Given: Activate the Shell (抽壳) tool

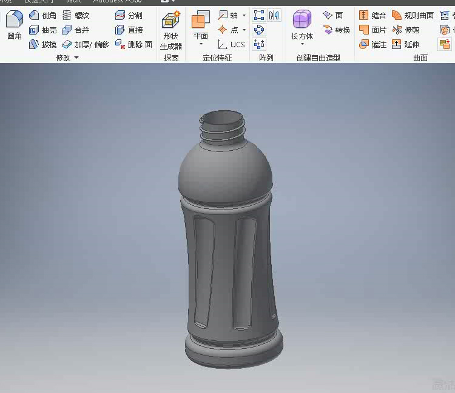Looking at the screenshot, I should click(42, 30).
